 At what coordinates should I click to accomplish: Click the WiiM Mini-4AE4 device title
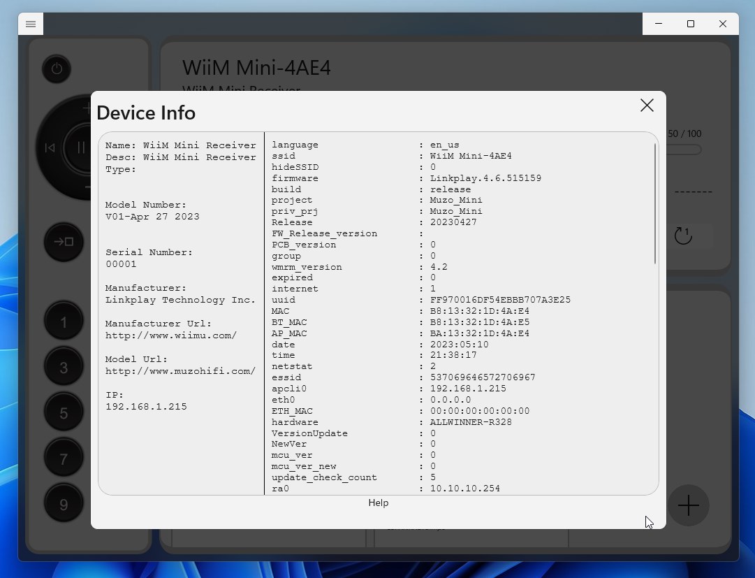[x=256, y=67]
